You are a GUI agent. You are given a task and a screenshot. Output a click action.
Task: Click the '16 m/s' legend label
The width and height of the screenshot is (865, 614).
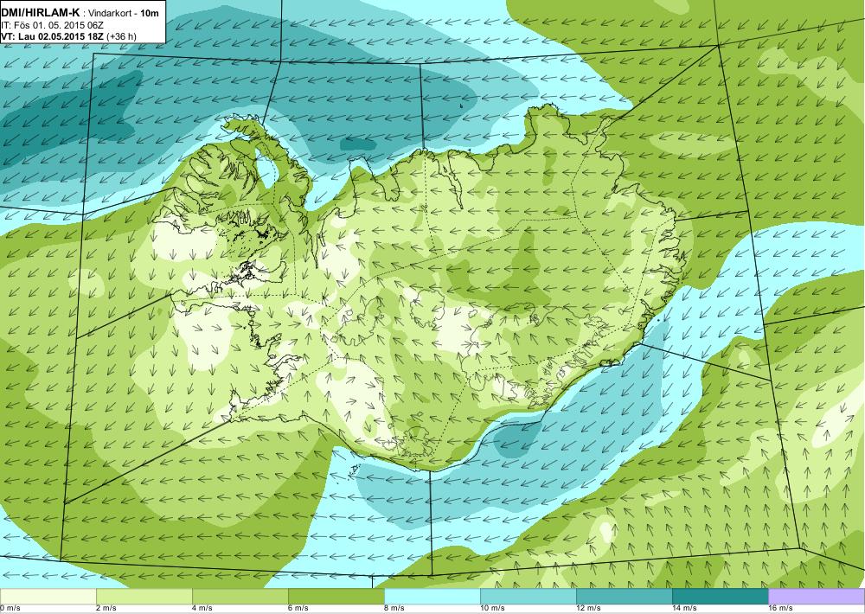click(x=780, y=608)
